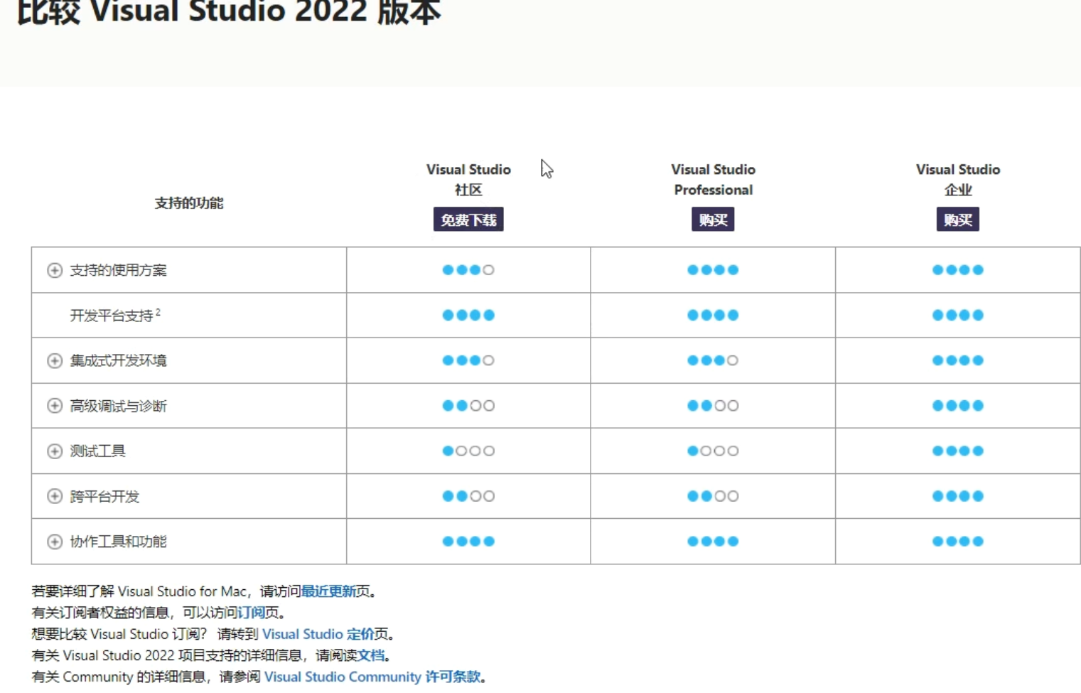Expand the 跨平台开发 row
Image resolution: width=1081 pixels, height=693 pixels.
click(x=55, y=496)
